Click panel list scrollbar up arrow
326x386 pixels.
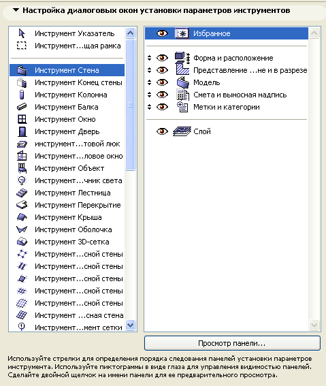tap(314, 33)
